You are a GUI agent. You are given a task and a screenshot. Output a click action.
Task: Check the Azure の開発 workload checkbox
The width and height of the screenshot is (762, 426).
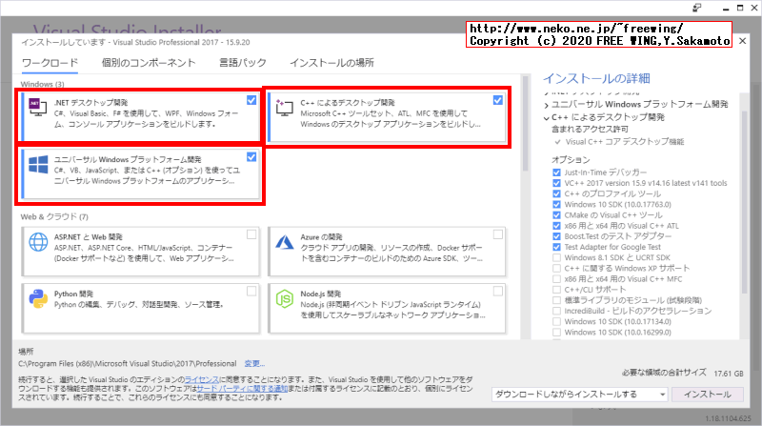click(497, 234)
